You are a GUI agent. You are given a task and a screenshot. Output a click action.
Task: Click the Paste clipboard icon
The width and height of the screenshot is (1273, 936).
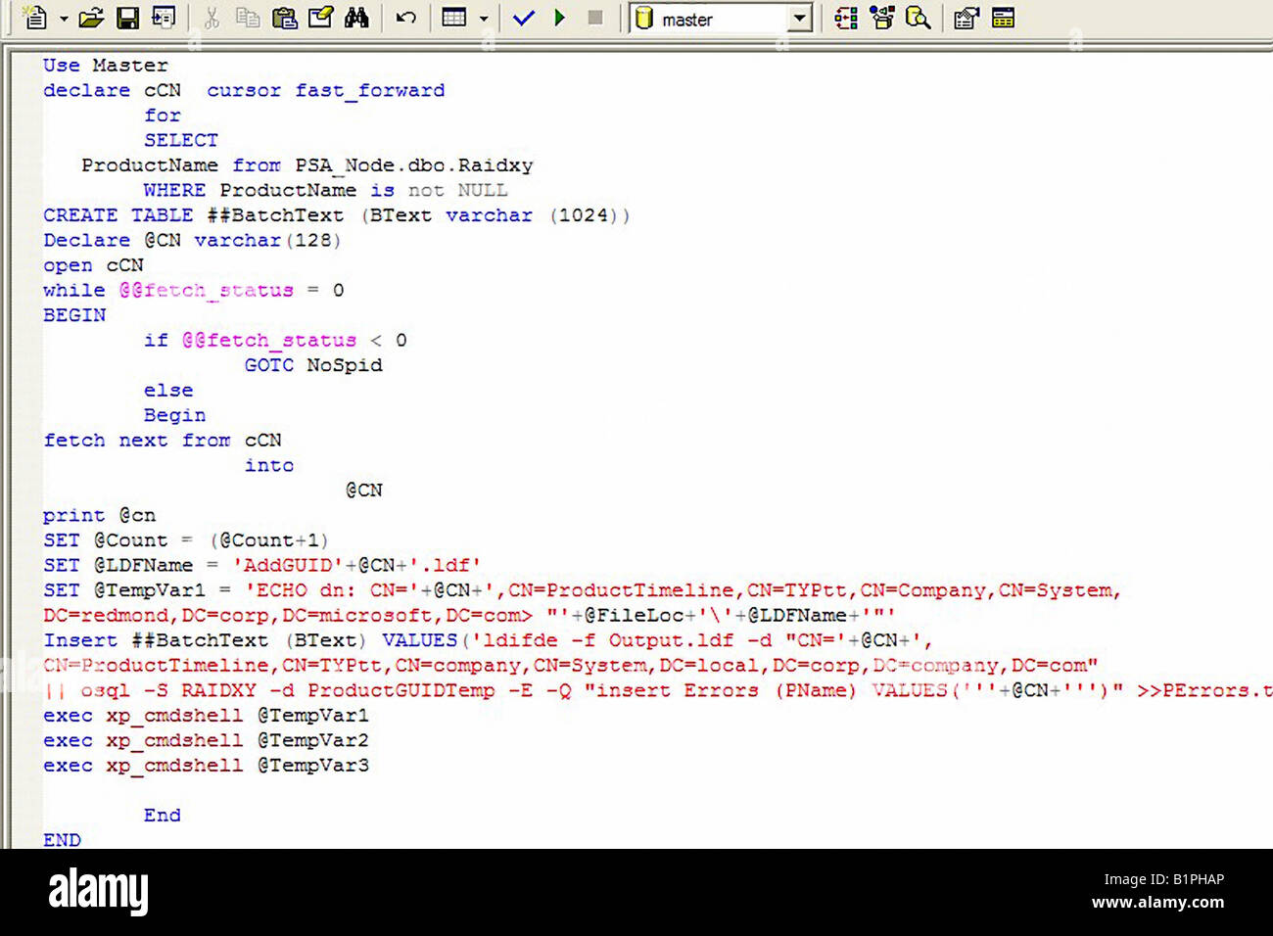coord(284,18)
